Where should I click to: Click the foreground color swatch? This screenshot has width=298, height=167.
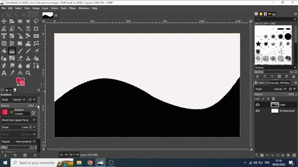[19, 80]
